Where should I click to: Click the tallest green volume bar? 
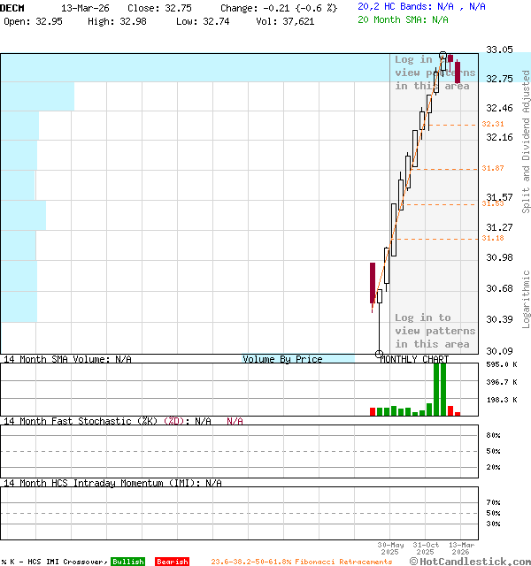click(x=436, y=388)
